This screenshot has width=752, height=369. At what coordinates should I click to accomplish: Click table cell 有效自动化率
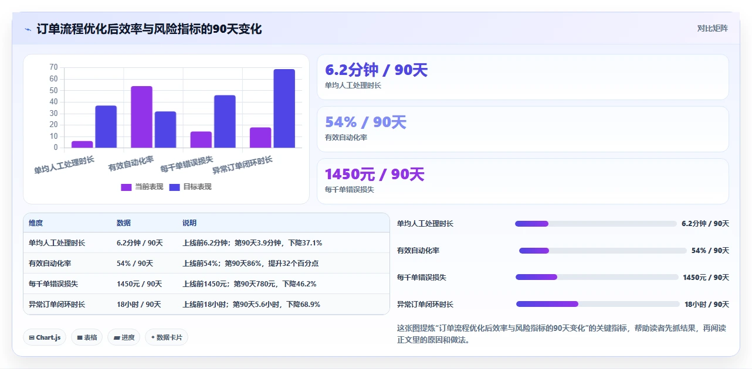click(50, 264)
